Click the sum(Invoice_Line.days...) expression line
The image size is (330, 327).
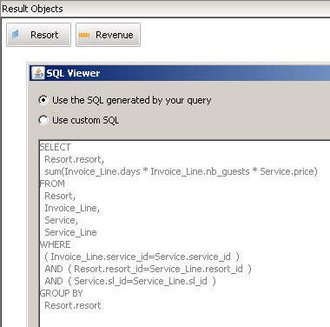pyautogui.click(x=181, y=171)
